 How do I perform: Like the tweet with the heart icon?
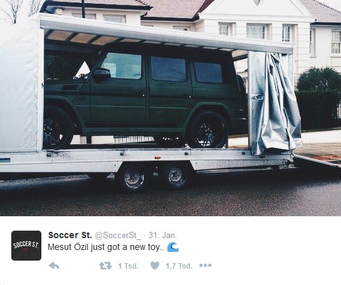point(155,266)
